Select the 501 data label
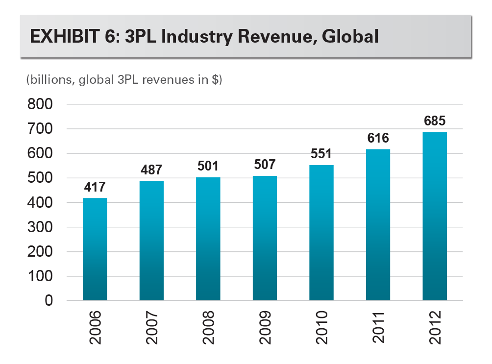 coord(208,166)
